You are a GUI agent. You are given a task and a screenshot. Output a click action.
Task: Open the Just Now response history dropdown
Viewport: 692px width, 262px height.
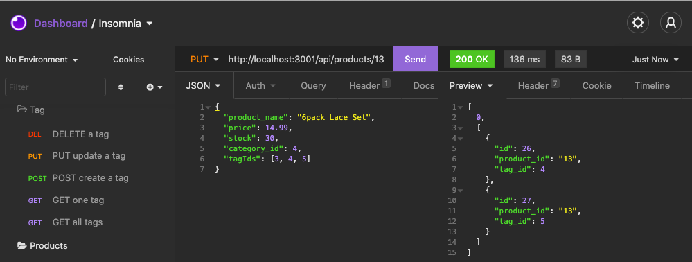coord(655,59)
